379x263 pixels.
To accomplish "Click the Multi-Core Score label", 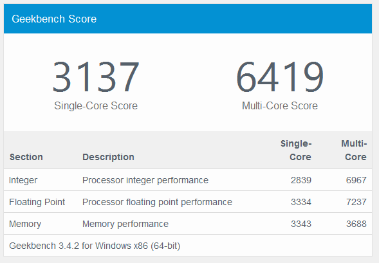I will pos(280,106).
